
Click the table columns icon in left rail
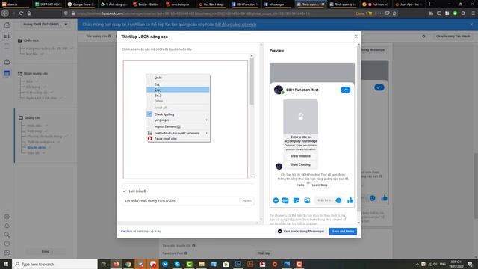coord(7,73)
